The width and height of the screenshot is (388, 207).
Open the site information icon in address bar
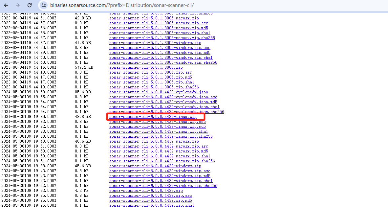click(44, 5)
